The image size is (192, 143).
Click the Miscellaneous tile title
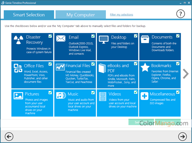click(x=162, y=94)
